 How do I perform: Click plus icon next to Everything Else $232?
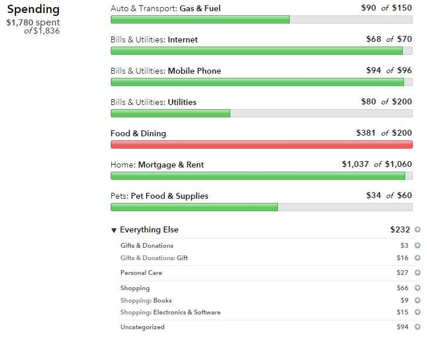tap(418, 229)
